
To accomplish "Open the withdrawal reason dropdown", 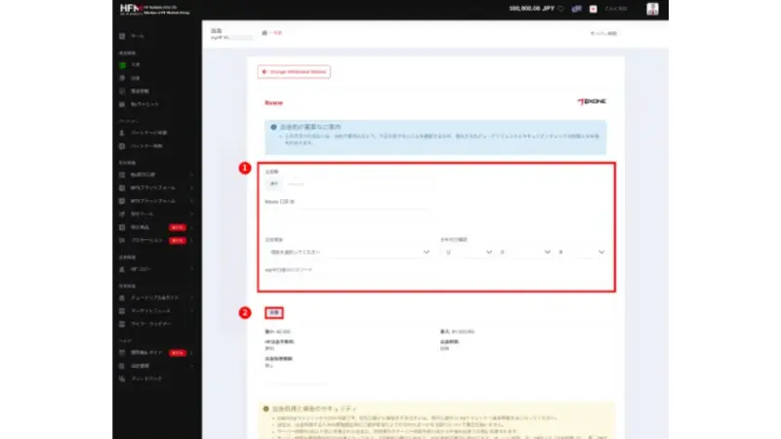I will pos(348,252).
